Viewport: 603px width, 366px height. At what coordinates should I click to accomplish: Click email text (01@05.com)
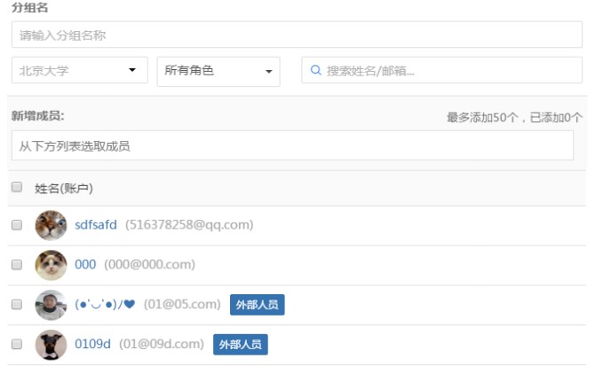pos(182,304)
